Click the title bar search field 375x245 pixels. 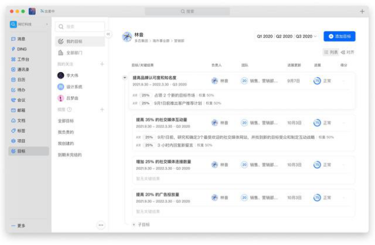click(187, 12)
